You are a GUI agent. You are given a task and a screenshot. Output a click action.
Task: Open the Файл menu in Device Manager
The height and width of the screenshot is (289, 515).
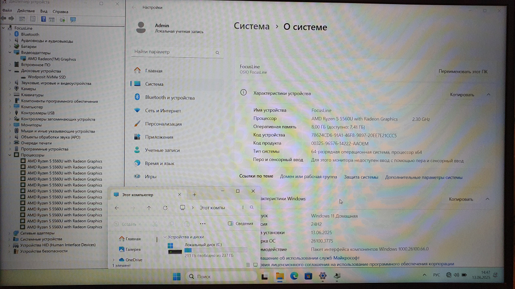coord(7,11)
